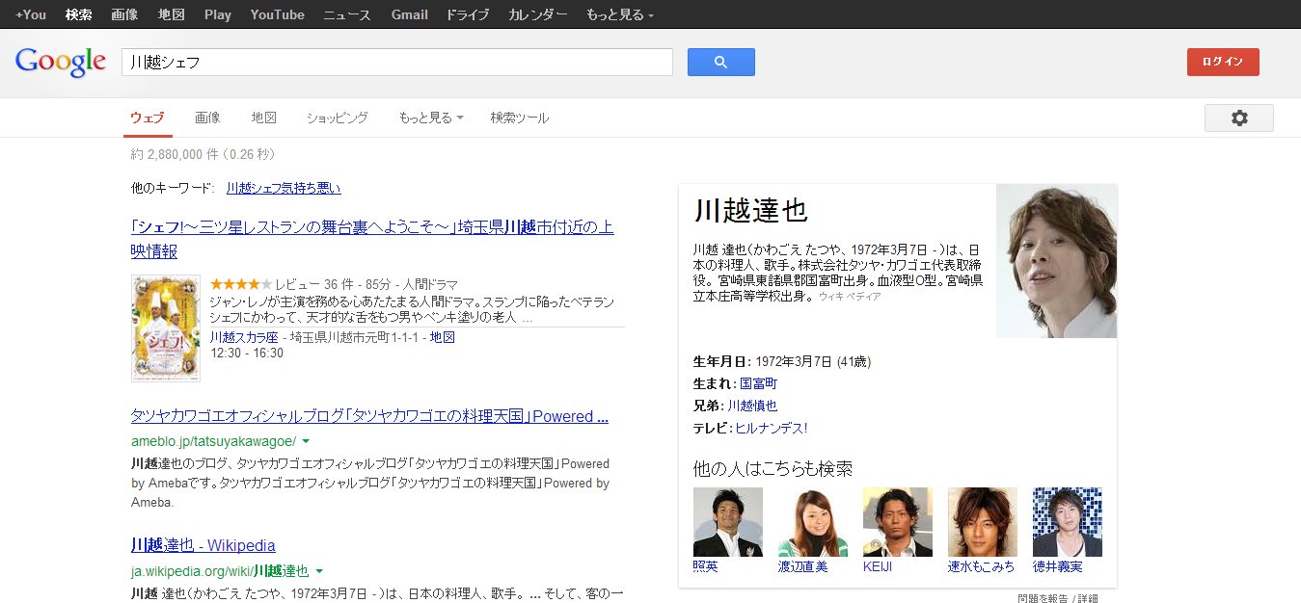Select the 速水もこみち related person thumbnail

coord(982,522)
